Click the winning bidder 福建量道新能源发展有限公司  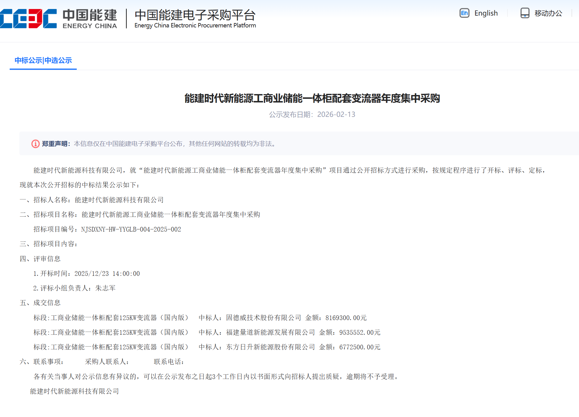[270, 333]
